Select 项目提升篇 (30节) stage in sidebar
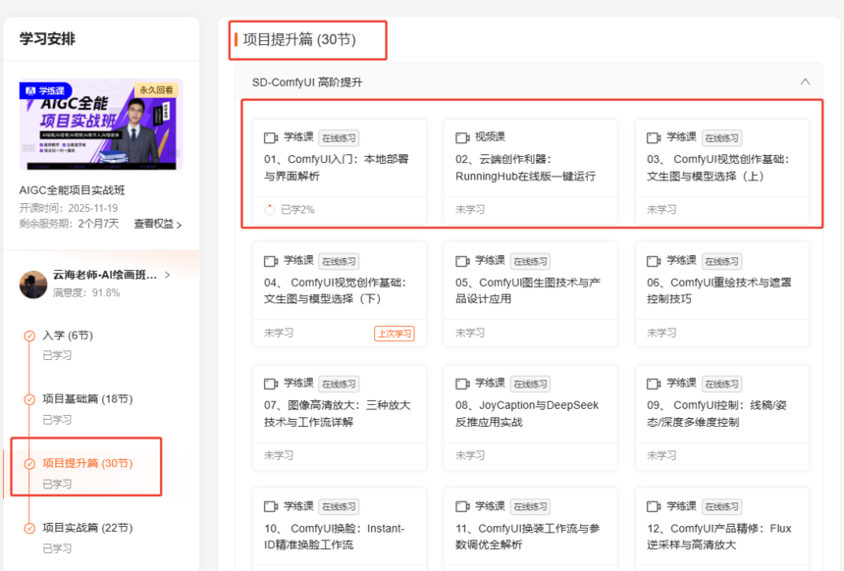Viewport: 844px width, 571px height. (x=87, y=463)
